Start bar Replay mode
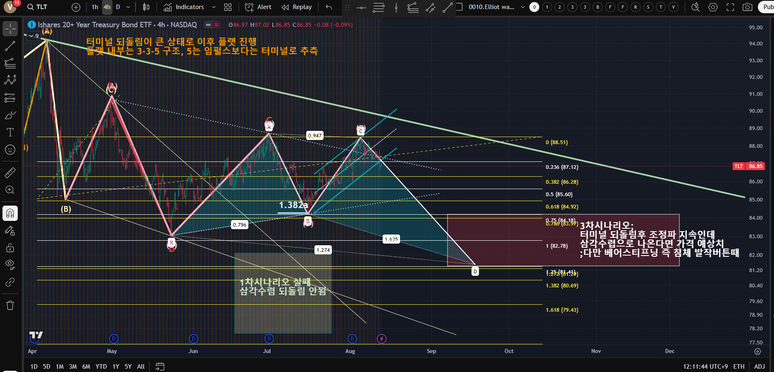This screenshot has width=774, height=372. (297, 7)
